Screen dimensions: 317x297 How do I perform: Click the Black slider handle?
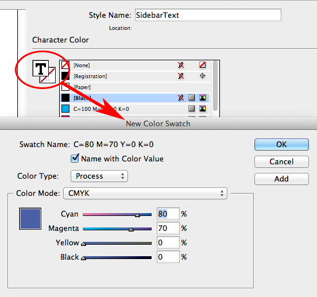pyautogui.click(x=83, y=258)
